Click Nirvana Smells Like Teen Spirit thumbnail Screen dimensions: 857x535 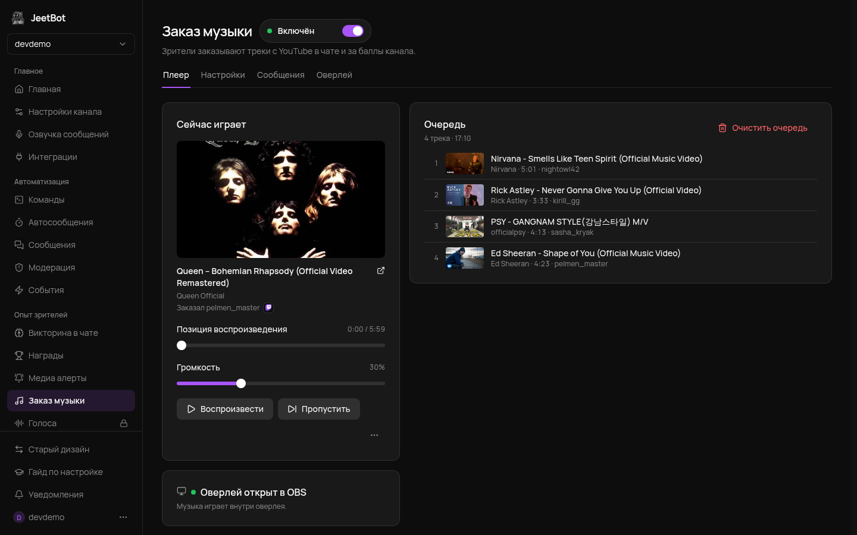click(465, 163)
